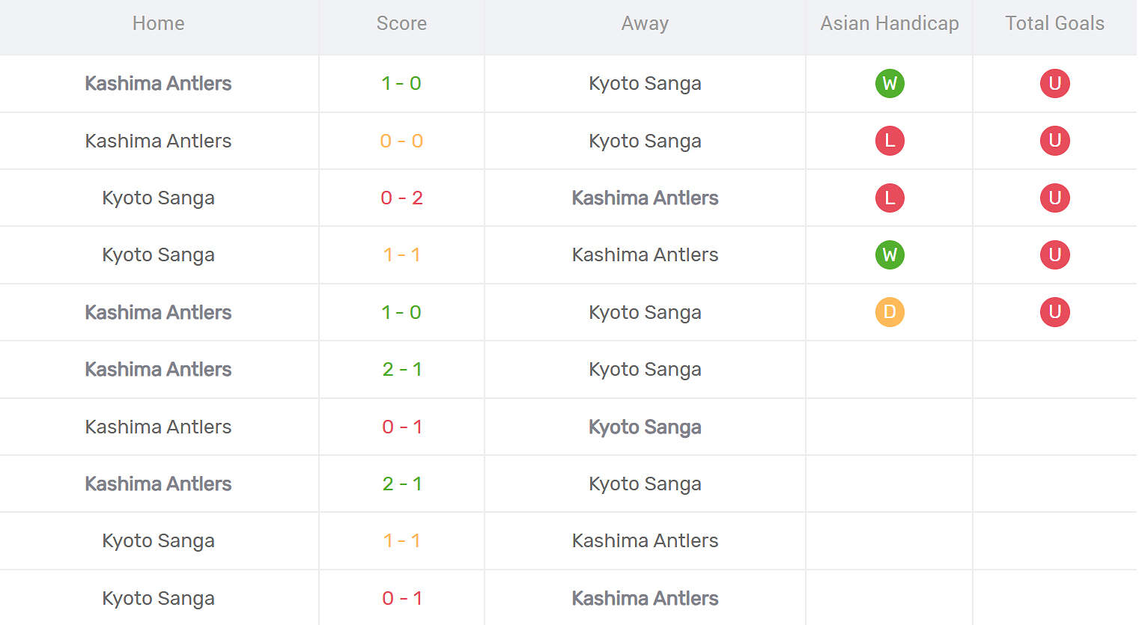The image size is (1139, 625).
Task: Click the orange D Asian Handicap badge
Action: click(890, 312)
